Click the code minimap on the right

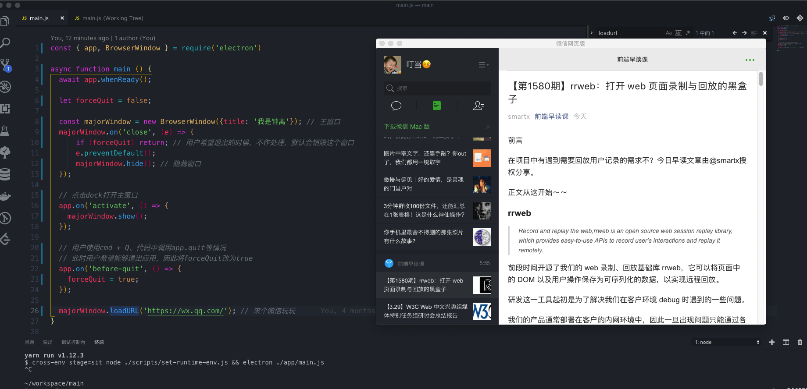point(792,38)
